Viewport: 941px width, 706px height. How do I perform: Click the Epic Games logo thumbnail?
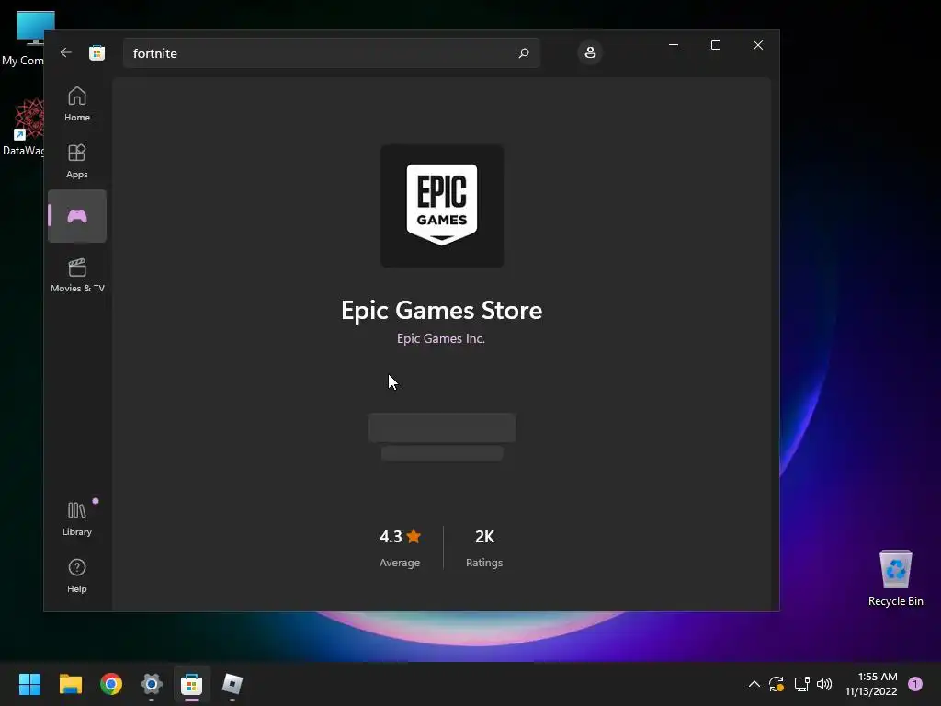click(x=442, y=206)
